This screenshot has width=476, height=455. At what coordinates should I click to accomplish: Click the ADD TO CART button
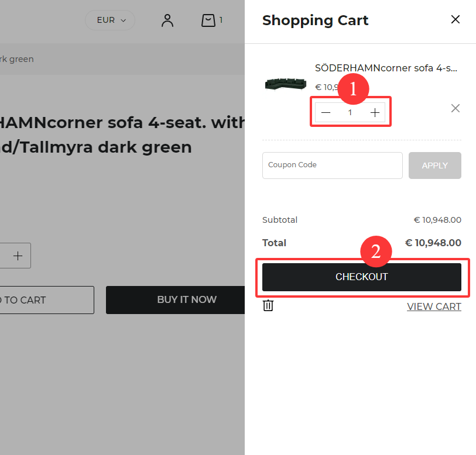[x=47, y=299]
